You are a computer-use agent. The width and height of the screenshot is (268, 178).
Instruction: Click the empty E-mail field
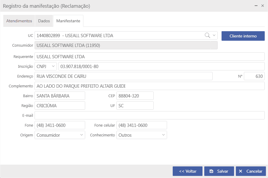pos(149,115)
